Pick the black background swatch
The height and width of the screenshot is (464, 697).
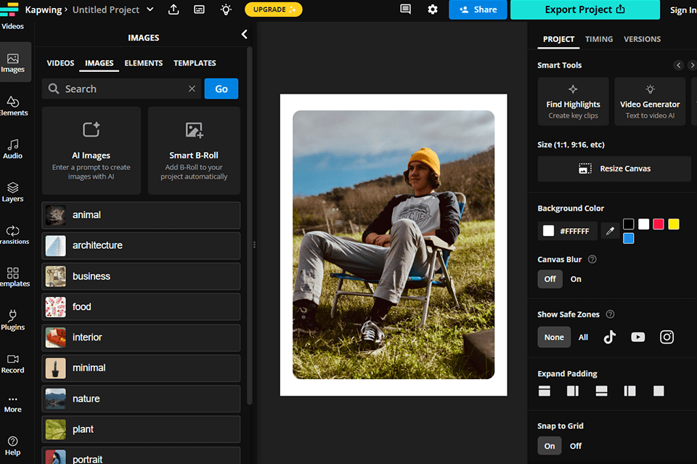coord(628,224)
